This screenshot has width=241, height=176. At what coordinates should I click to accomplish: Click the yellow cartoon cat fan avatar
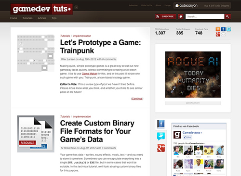209,150
